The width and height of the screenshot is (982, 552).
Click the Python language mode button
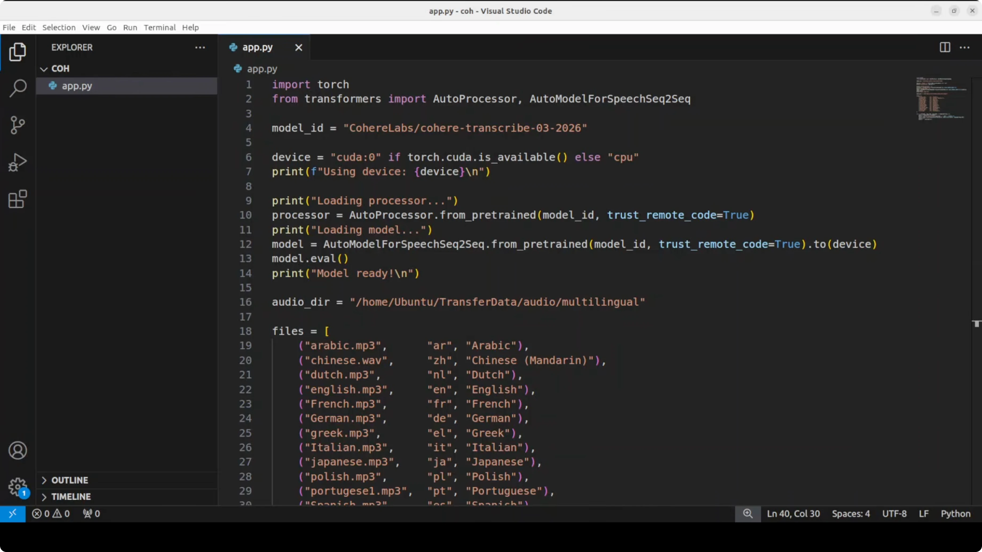(x=955, y=514)
